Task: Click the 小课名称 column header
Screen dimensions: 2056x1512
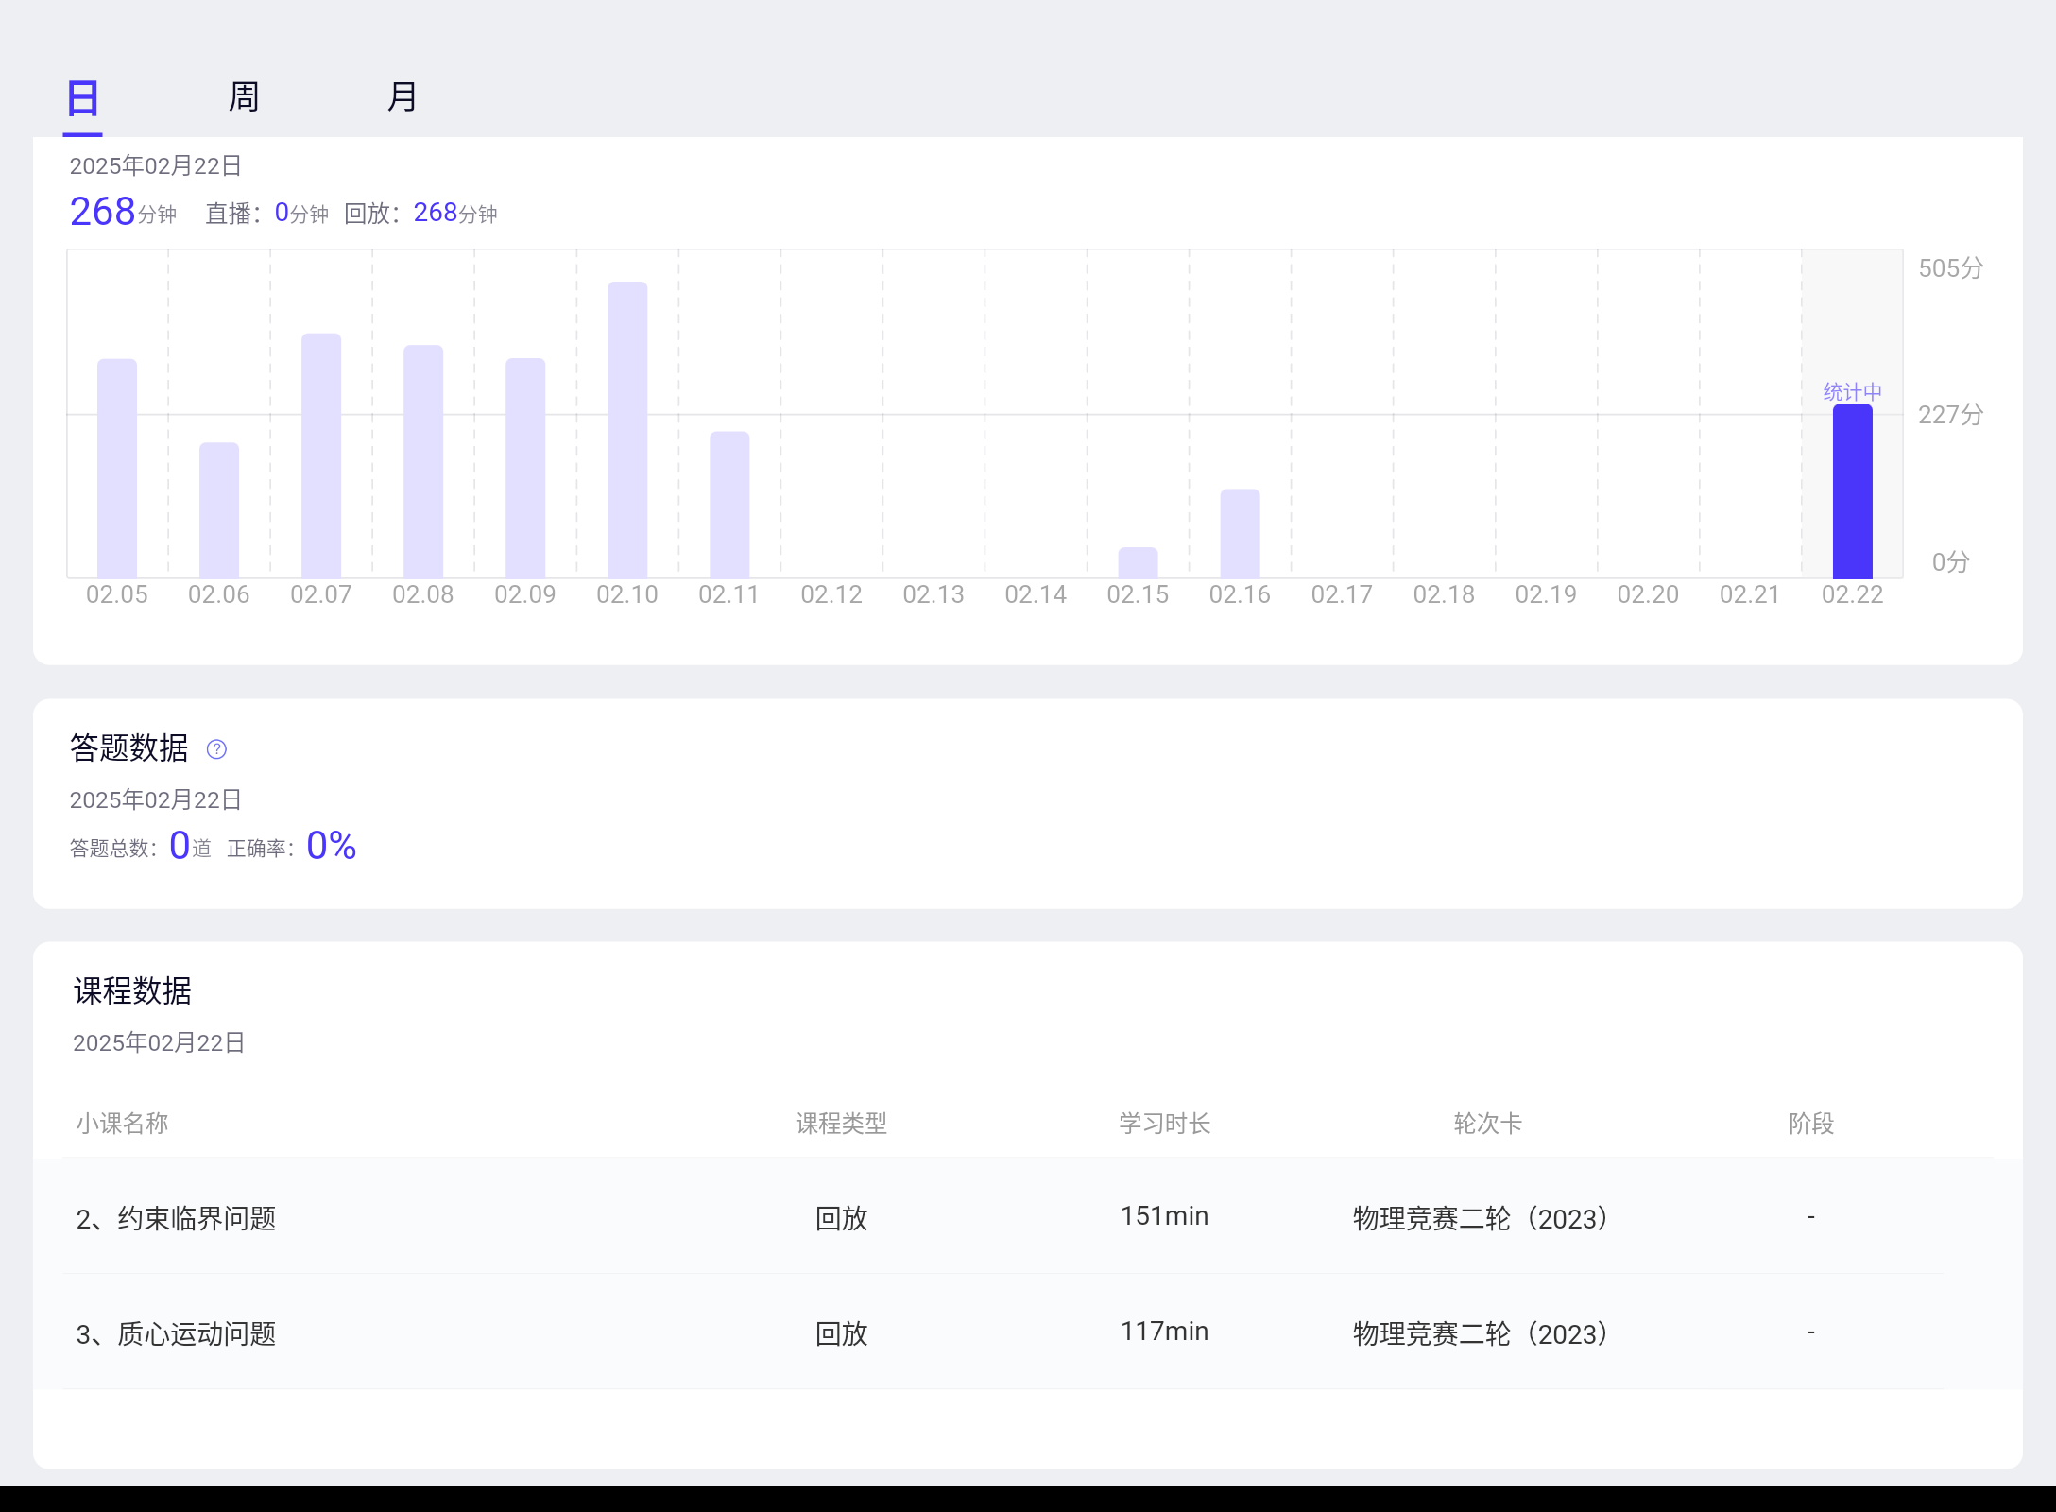Action: [122, 1124]
